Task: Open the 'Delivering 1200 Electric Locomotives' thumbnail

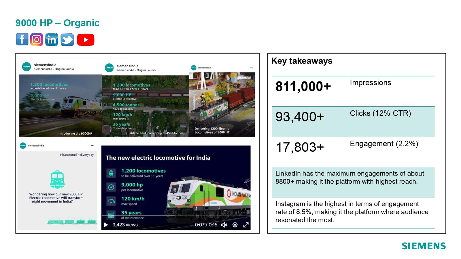Action: click(222, 104)
